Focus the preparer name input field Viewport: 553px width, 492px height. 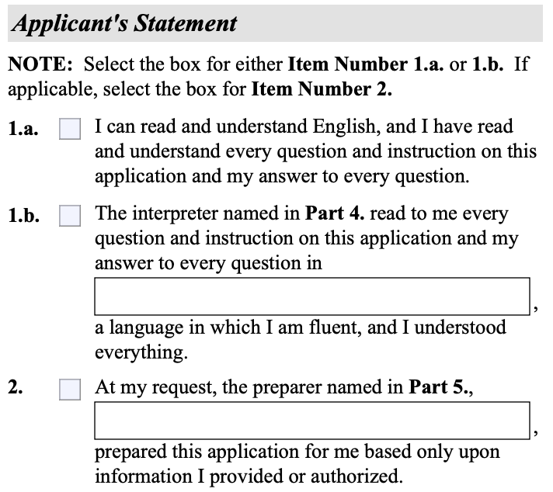coord(312,421)
